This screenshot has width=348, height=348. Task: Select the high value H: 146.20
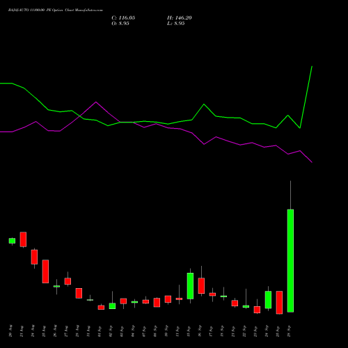pos(180,18)
